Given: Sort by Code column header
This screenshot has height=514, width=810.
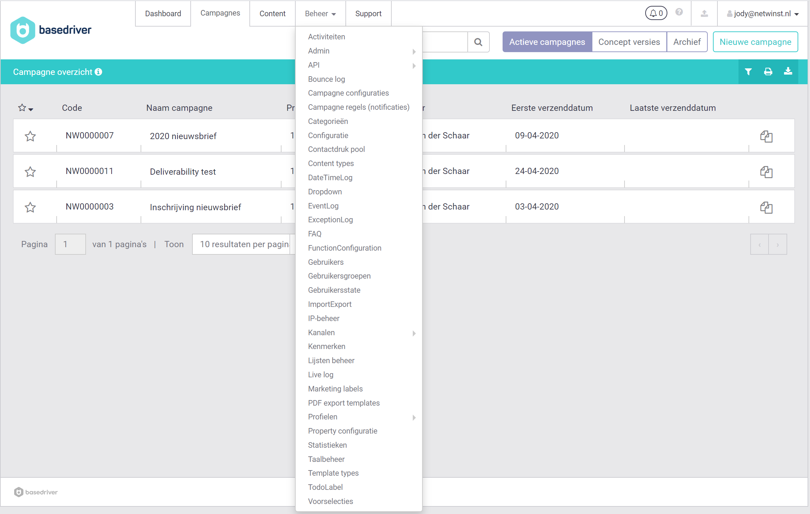Looking at the screenshot, I should 72,108.
